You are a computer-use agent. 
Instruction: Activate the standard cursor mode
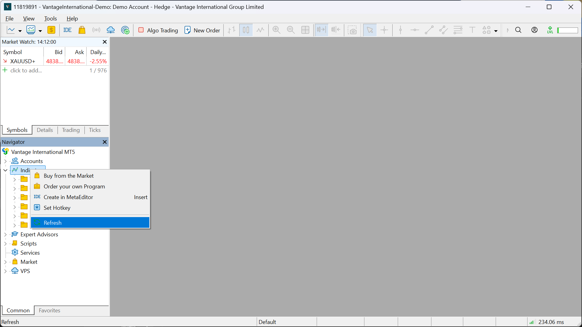pos(370,30)
